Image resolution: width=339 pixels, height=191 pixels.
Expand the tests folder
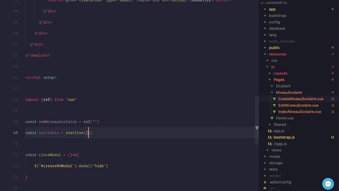[265, 169]
